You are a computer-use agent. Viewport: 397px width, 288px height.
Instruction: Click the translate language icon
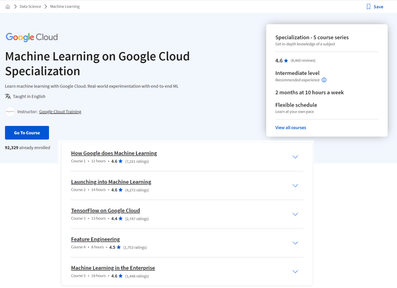pos(7,97)
